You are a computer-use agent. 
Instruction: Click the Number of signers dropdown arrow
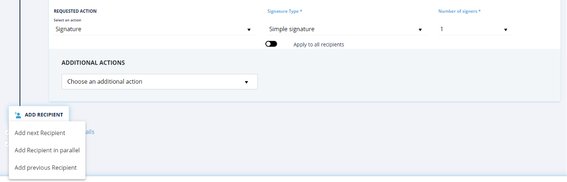pyautogui.click(x=505, y=30)
